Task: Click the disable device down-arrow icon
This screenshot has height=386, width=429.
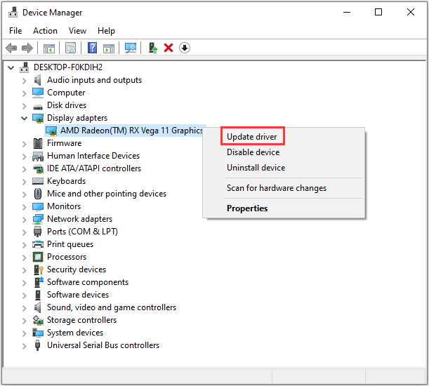Action: point(185,48)
